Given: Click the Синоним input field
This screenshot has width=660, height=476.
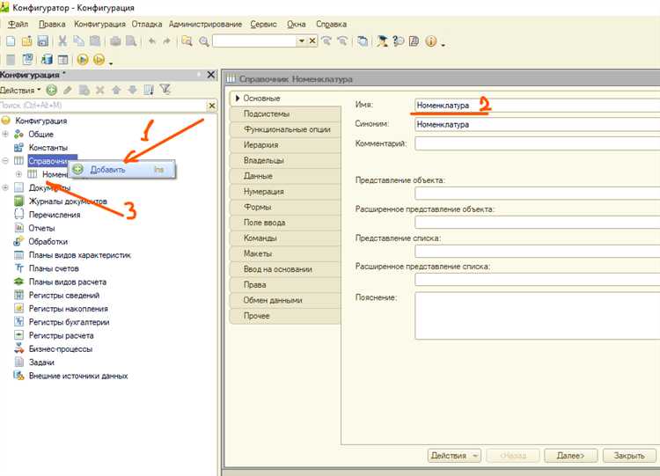Looking at the screenshot, I should (x=537, y=125).
